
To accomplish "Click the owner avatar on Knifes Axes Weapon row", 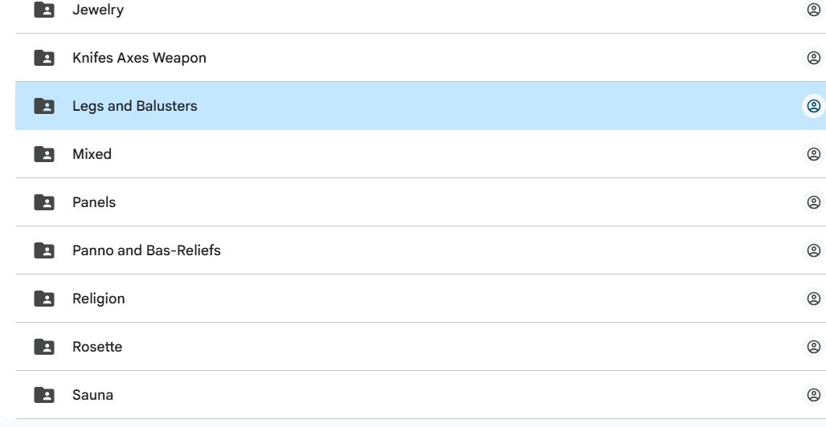I will coord(813,58).
